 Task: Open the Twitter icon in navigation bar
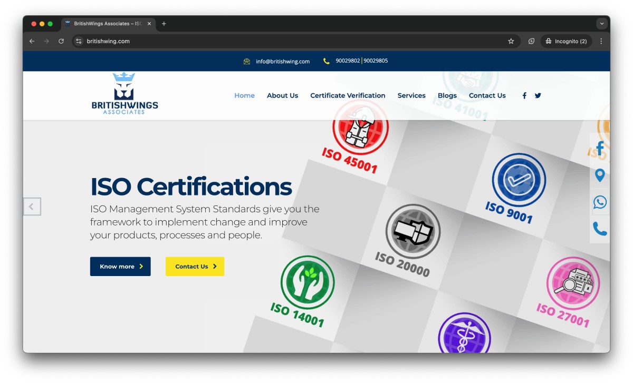[538, 95]
